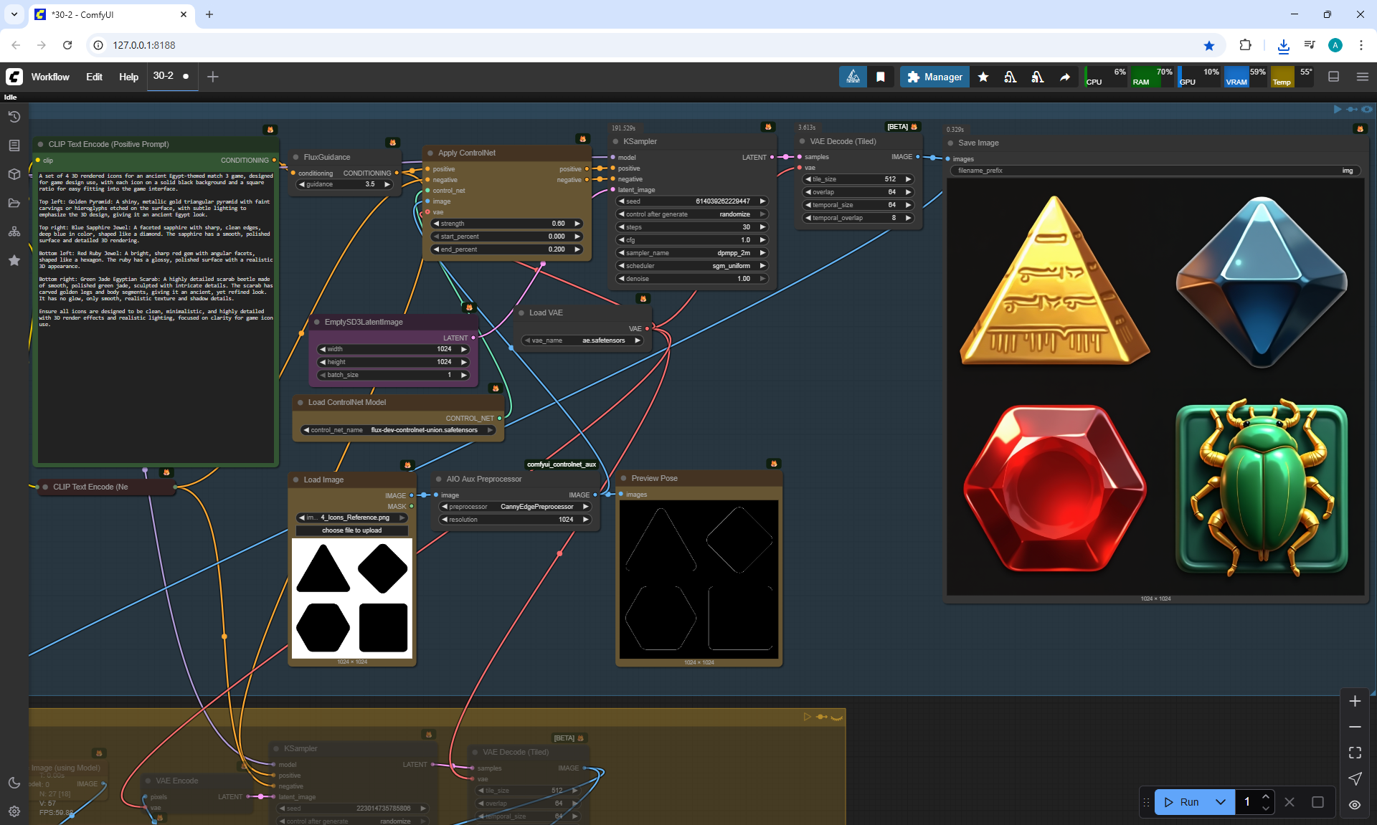Image resolution: width=1377 pixels, height=825 pixels.
Task: Toggle dark theme moon icon
Action: pyautogui.click(x=14, y=783)
